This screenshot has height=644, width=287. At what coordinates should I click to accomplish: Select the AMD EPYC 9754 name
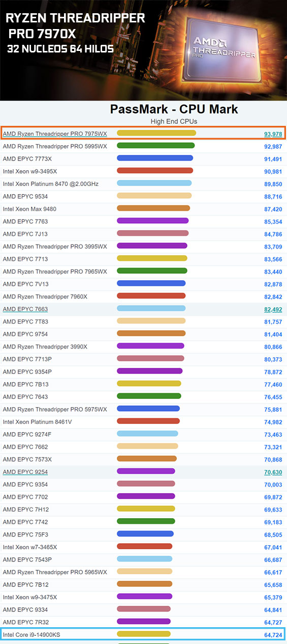[x=25, y=334]
